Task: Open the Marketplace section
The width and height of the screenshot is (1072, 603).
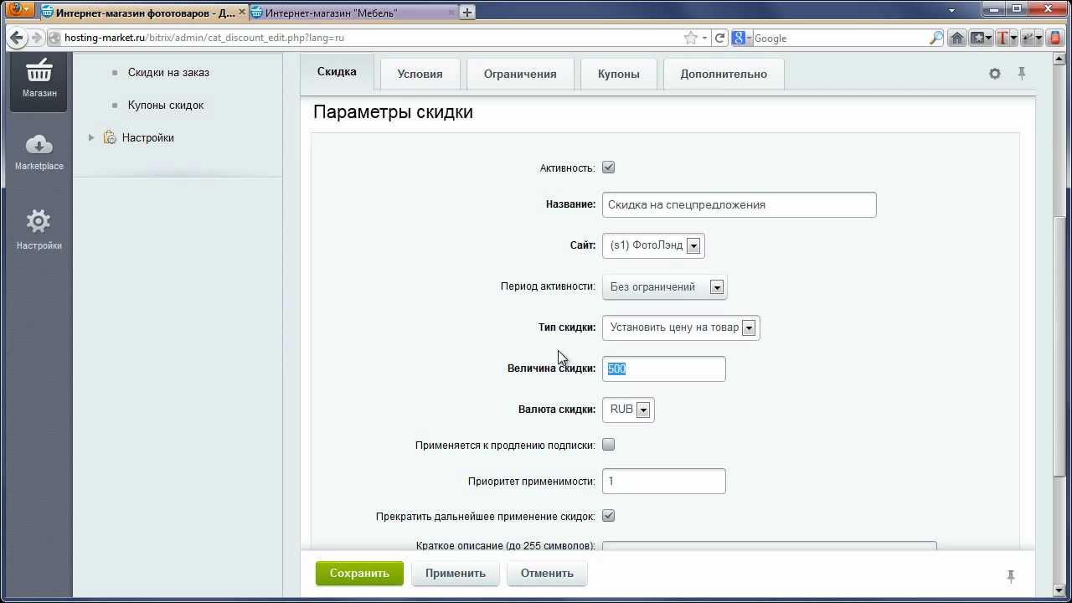Action: tap(39, 152)
